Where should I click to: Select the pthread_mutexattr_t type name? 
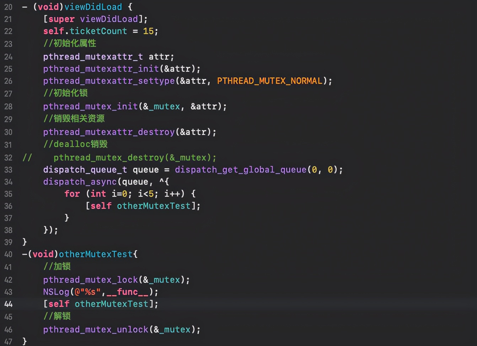(93, 56)
